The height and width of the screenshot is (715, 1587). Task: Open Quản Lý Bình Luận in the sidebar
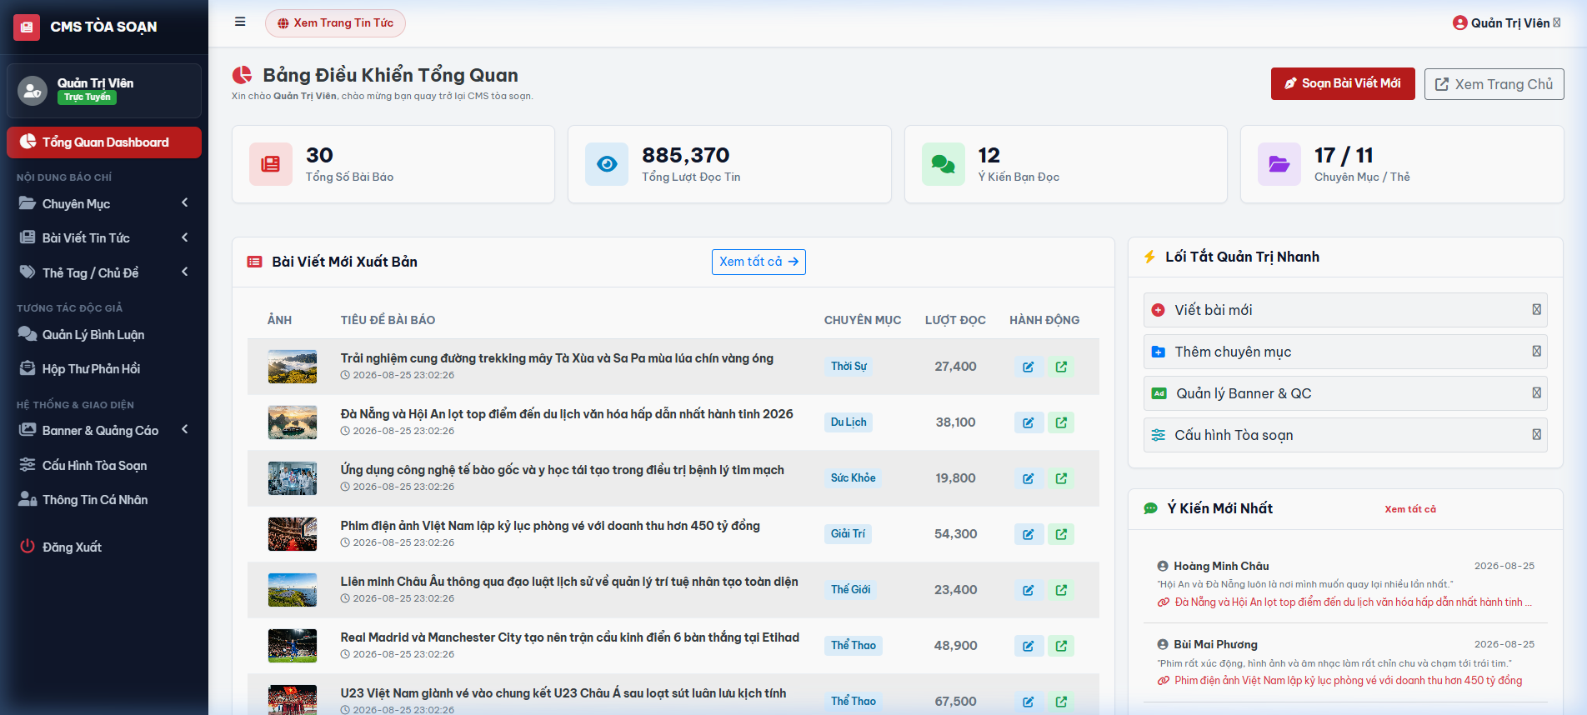[x=104, y=334]
